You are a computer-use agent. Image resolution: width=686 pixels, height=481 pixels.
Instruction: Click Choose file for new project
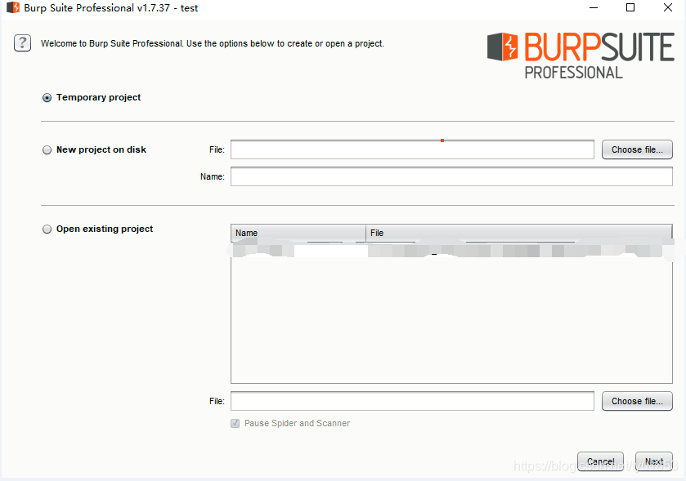(x=637, y=149)
